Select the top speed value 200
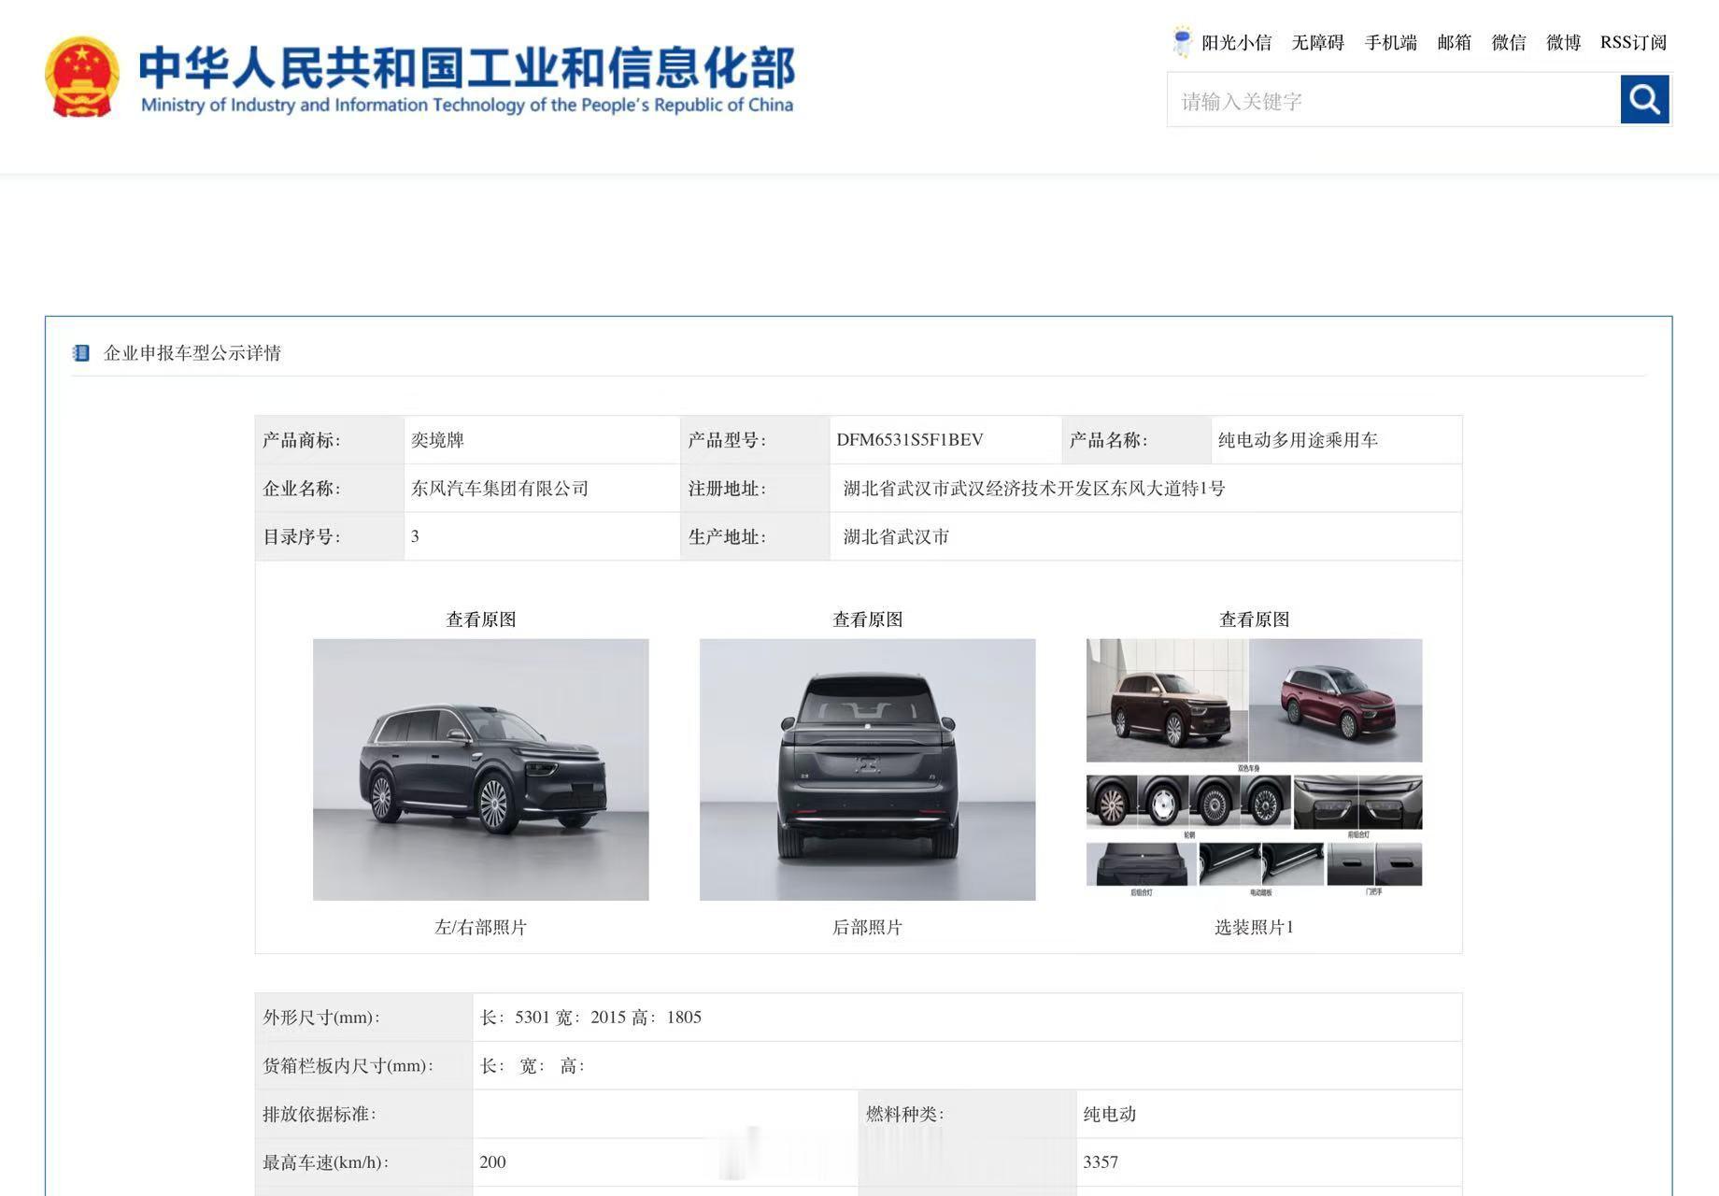Viewport: 1719px width, 1196px height. click(492, 1161)
